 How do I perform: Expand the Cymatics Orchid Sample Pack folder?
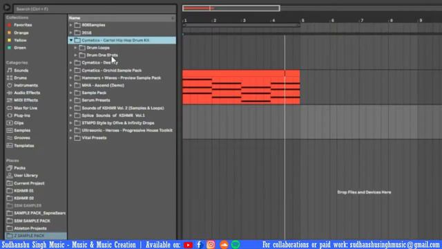click(70, 71)
